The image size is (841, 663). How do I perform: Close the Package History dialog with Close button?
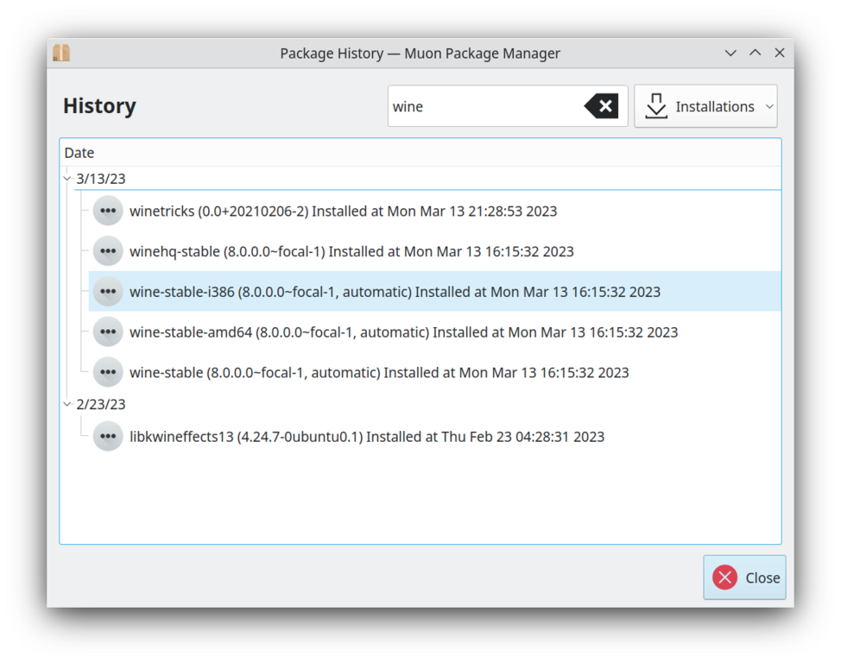point(744,578)
